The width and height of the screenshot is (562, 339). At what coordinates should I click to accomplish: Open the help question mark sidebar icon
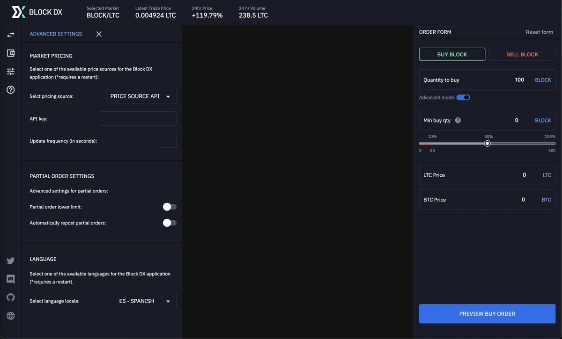pyautogui.click(x=11, y=90)
